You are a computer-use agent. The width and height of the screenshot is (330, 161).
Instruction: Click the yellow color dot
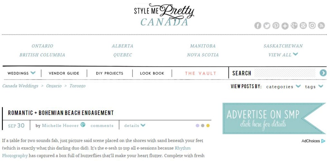208,126
